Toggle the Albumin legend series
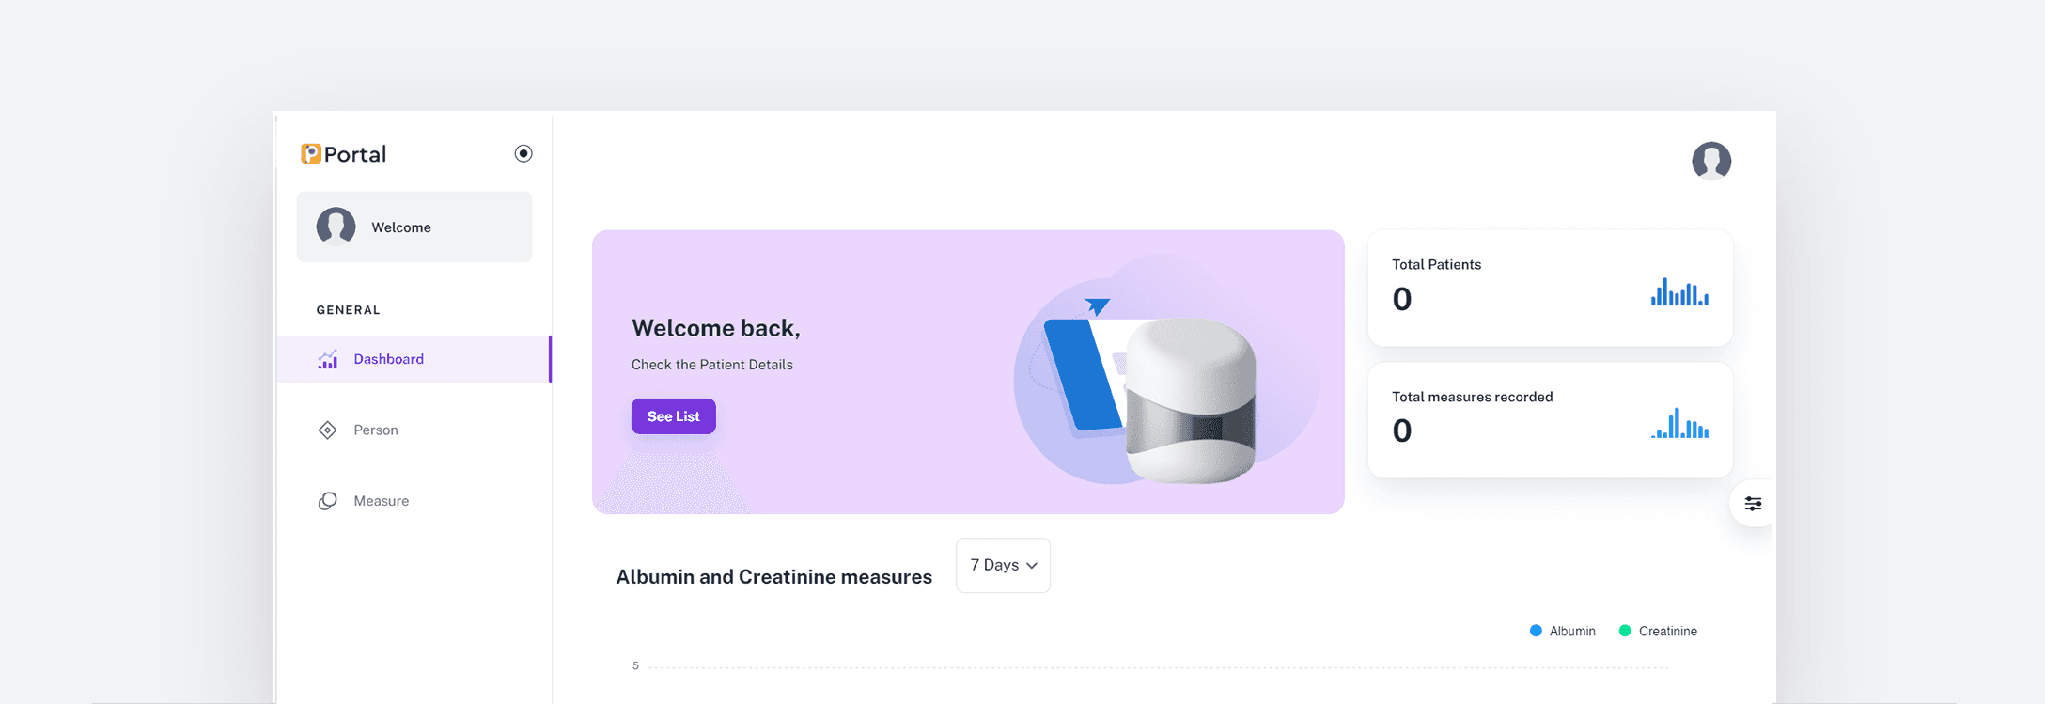The image size is (2045, 704). tap(1571, 632)
